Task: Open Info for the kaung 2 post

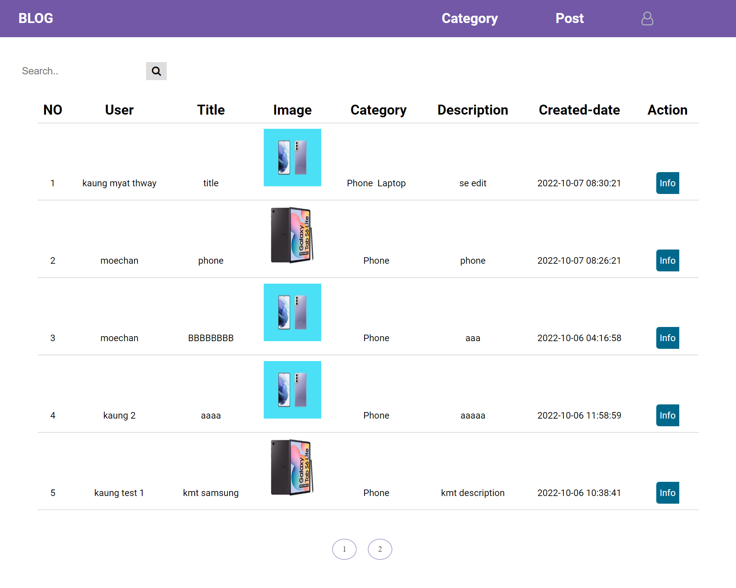Action: click(667, 415)
